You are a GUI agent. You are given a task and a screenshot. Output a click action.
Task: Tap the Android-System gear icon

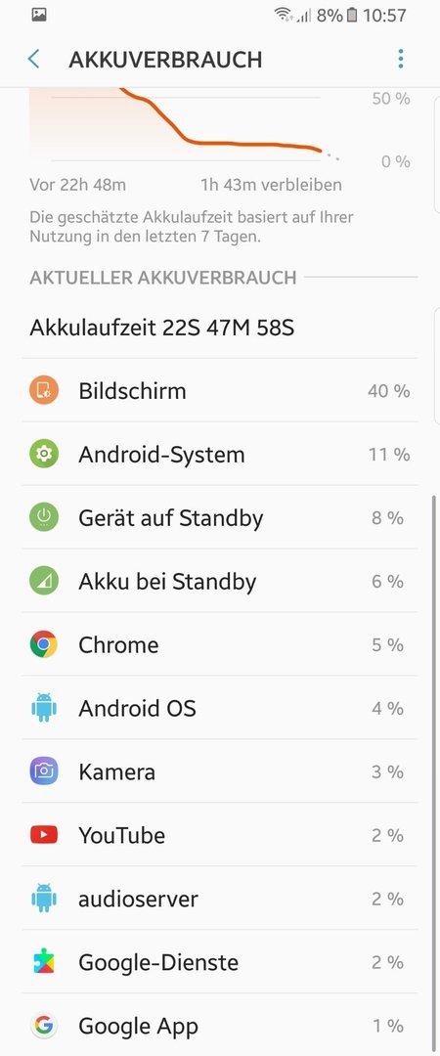tap(44, 454)
